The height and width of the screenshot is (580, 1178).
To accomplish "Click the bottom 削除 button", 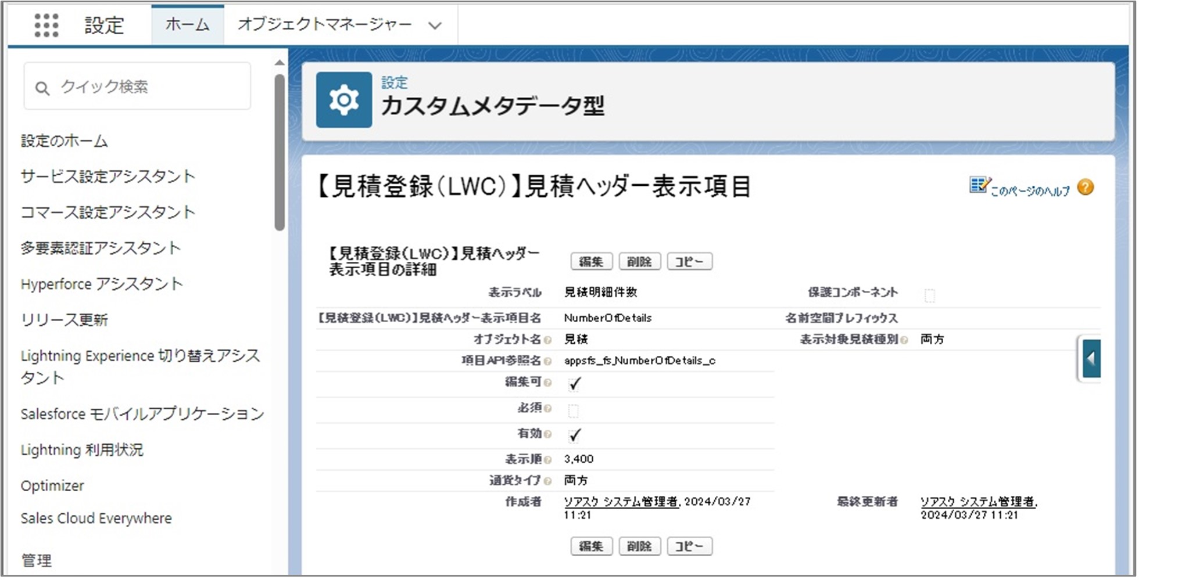I will coord(639,546).
